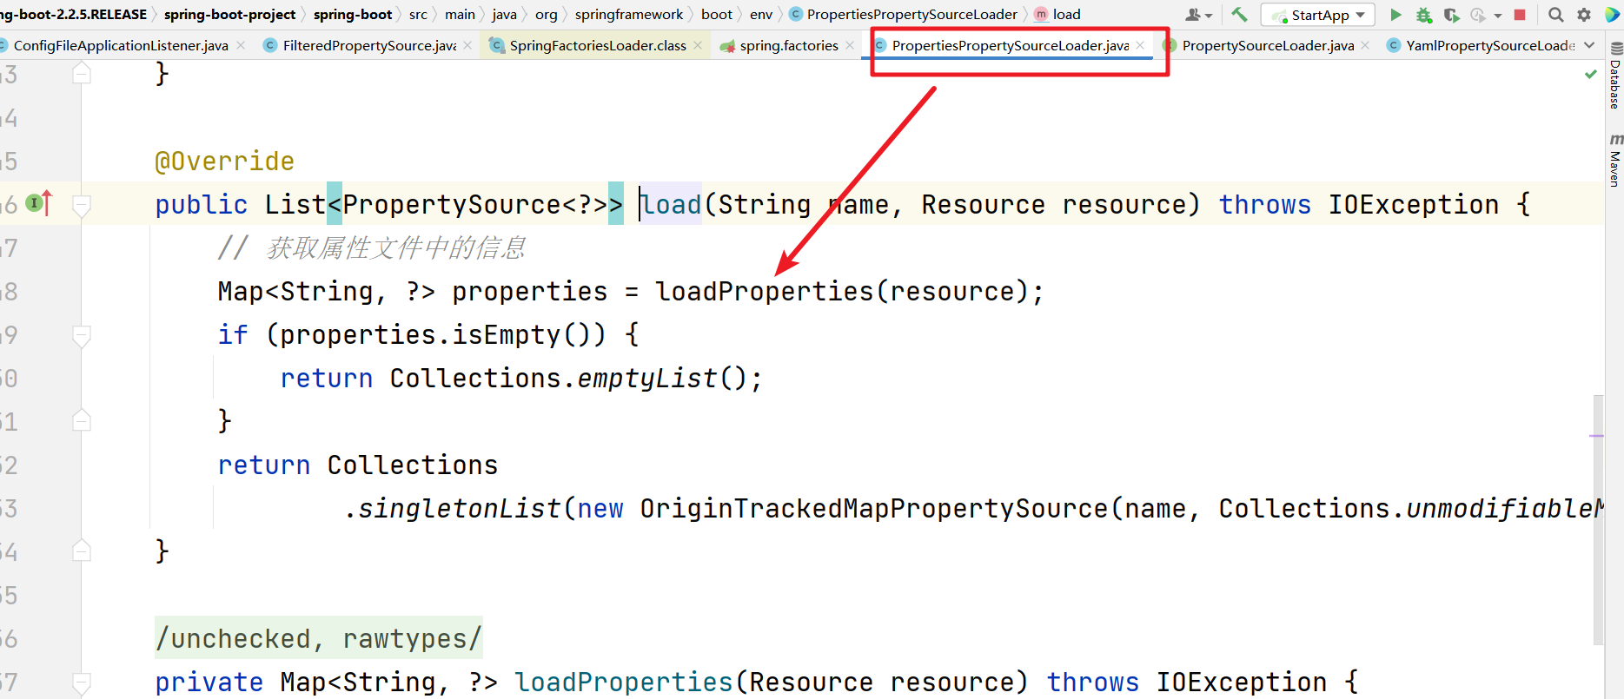This screenshot has height=699, width=1624.
Task: Click spring-boot-project breadcrumb
Action: (x=229, y=14)
